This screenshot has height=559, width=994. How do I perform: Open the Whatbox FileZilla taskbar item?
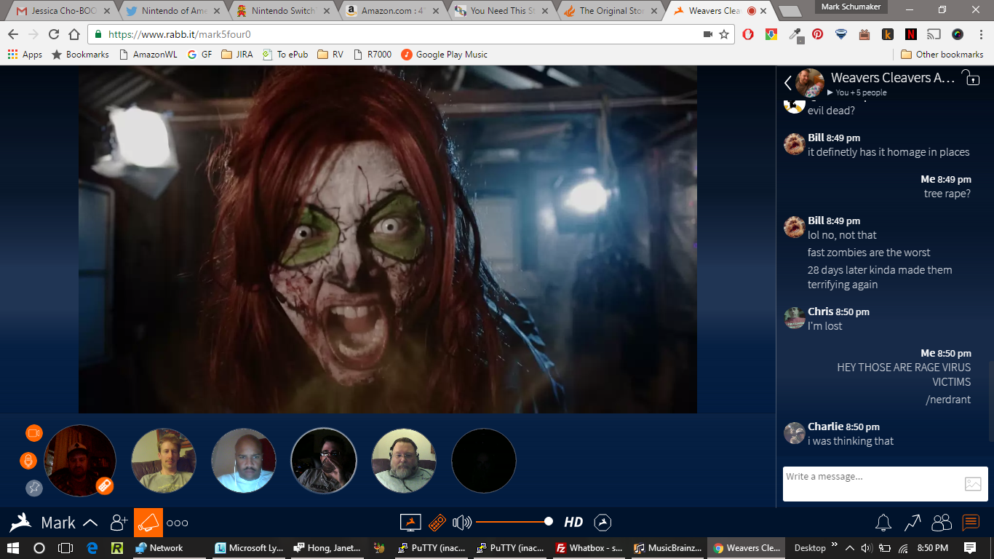click(588, 548)
